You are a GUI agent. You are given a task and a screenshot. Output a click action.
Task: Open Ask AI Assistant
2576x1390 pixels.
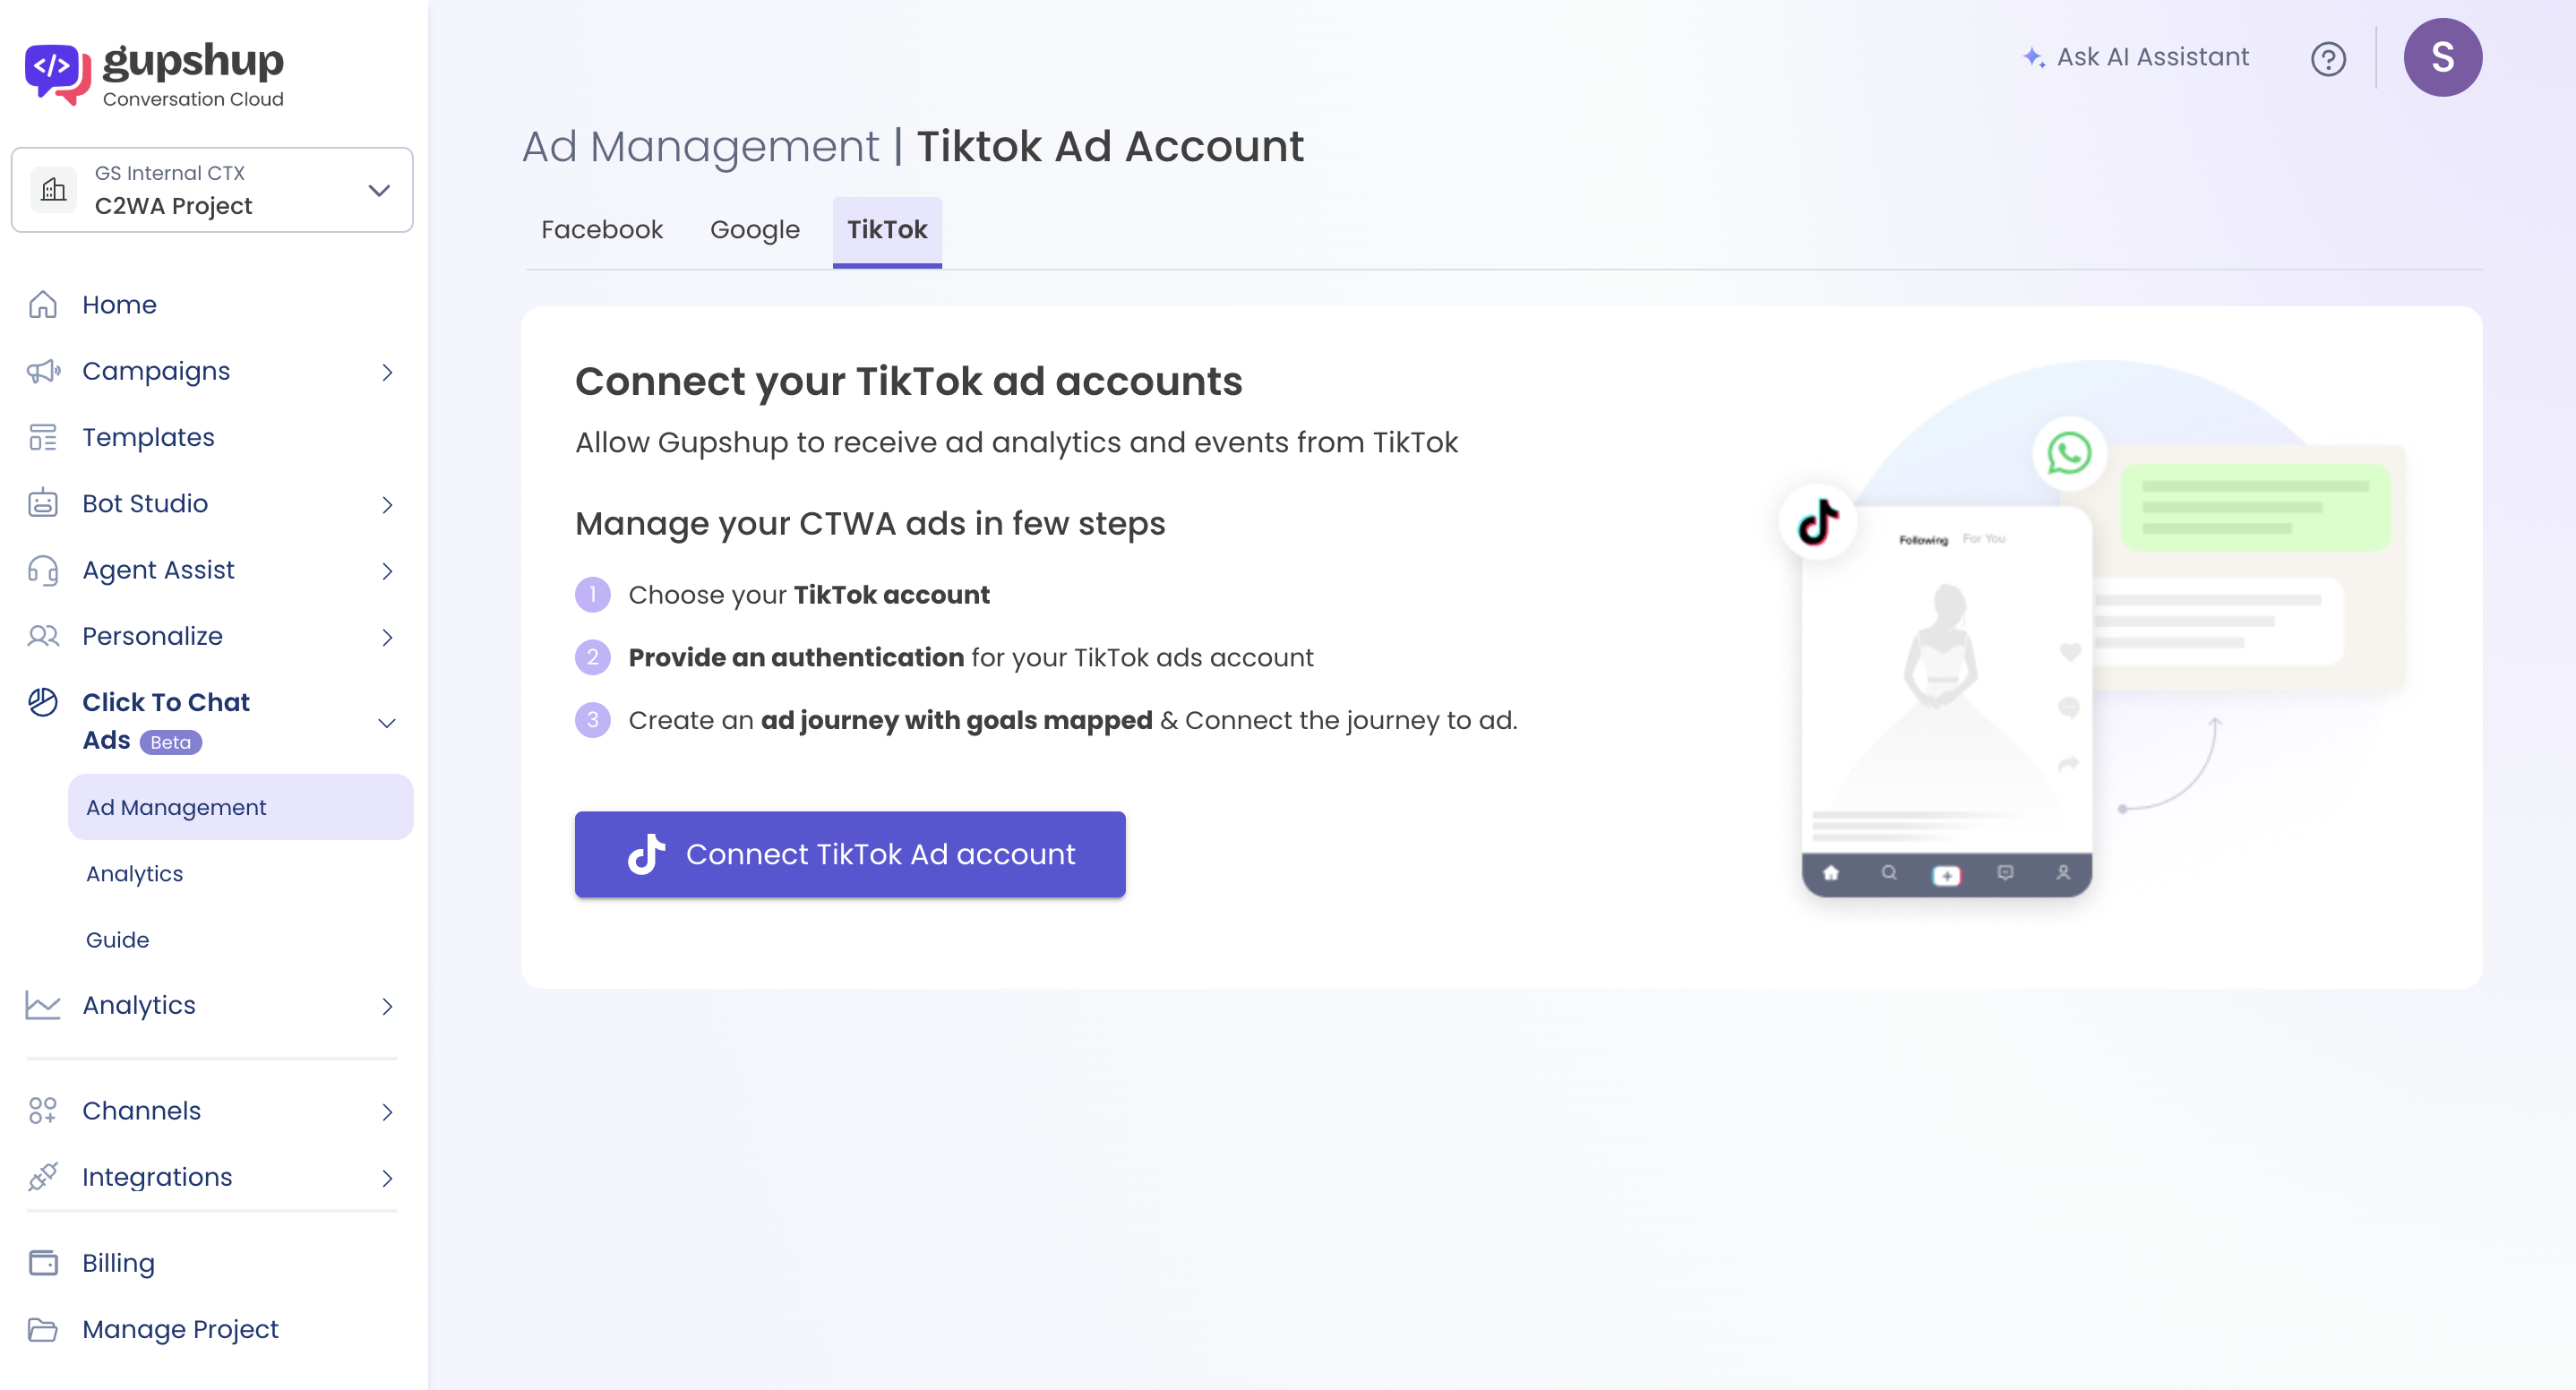tap(2135, 57)
